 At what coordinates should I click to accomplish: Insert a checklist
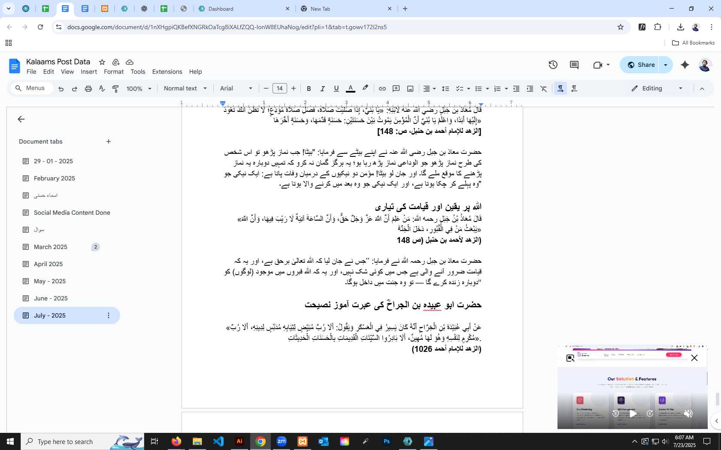click(x=460, y=89)
